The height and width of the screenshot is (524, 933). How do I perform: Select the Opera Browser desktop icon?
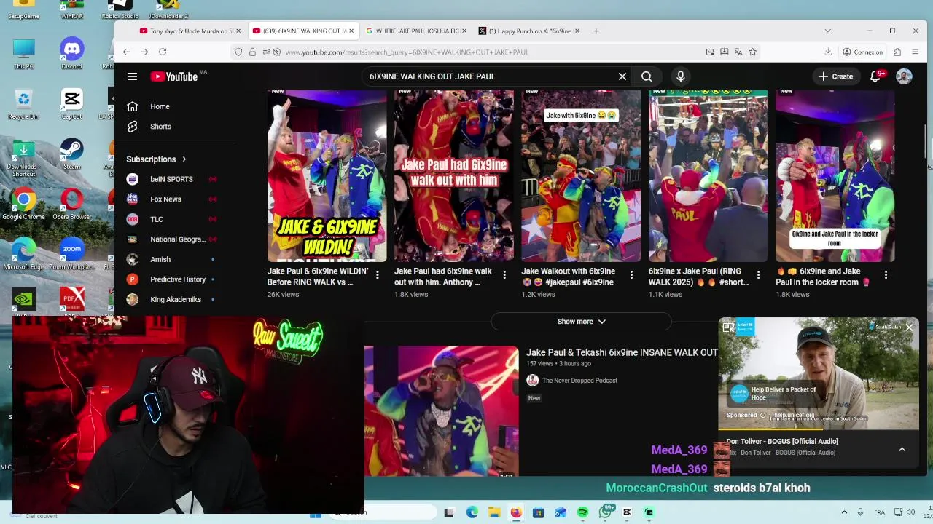(x=71, y=204)
